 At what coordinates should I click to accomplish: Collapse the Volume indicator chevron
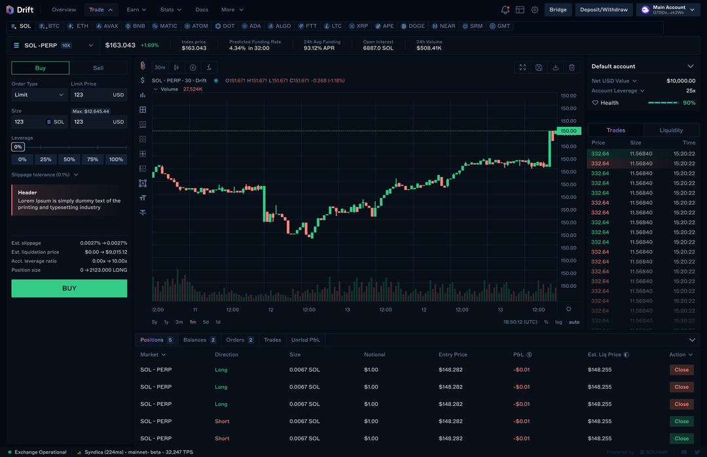156,89
